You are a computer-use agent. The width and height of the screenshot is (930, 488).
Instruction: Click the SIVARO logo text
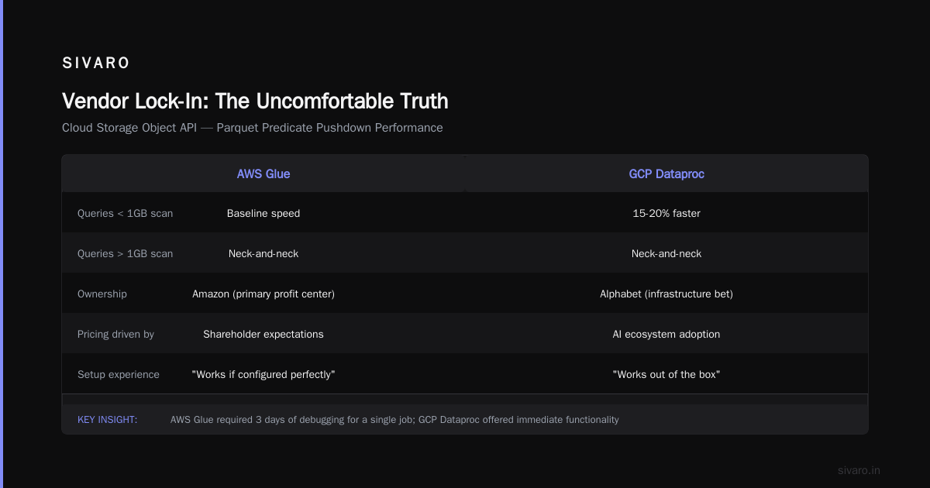[96, 64]
